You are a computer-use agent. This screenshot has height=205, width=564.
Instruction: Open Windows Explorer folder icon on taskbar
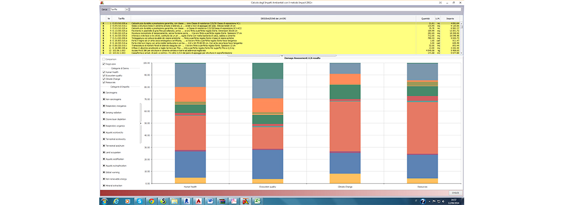[175, 201]
